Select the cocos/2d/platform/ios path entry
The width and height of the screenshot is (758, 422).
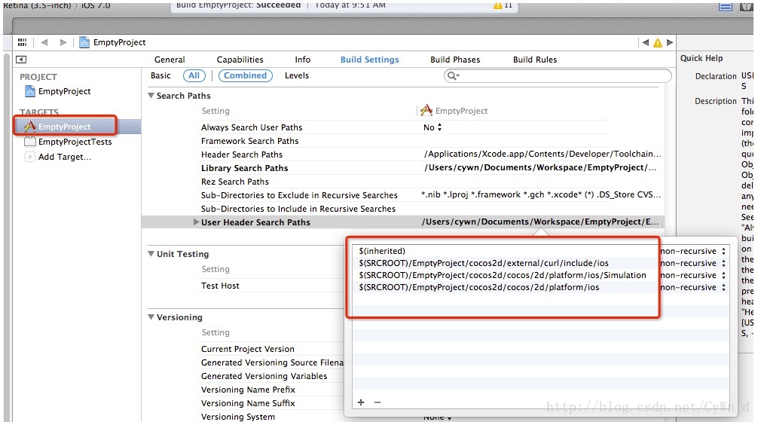(x=478, y=287)
